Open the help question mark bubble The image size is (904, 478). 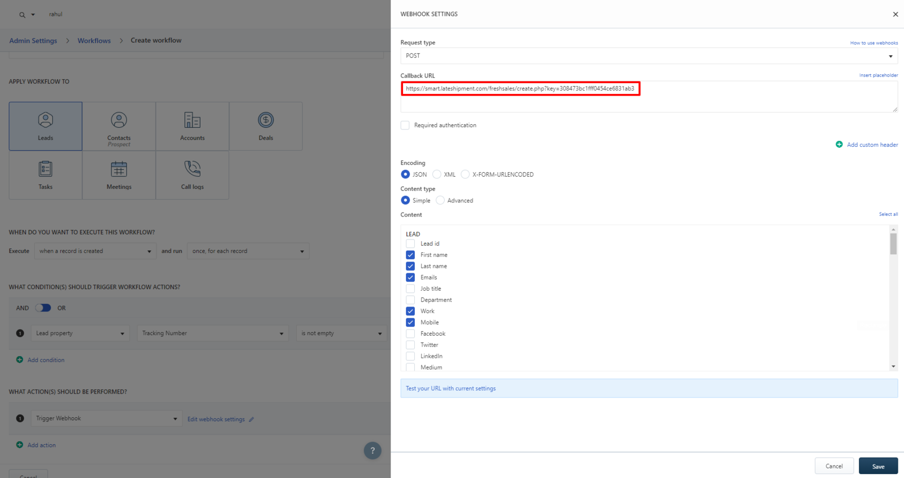point(372,450)
